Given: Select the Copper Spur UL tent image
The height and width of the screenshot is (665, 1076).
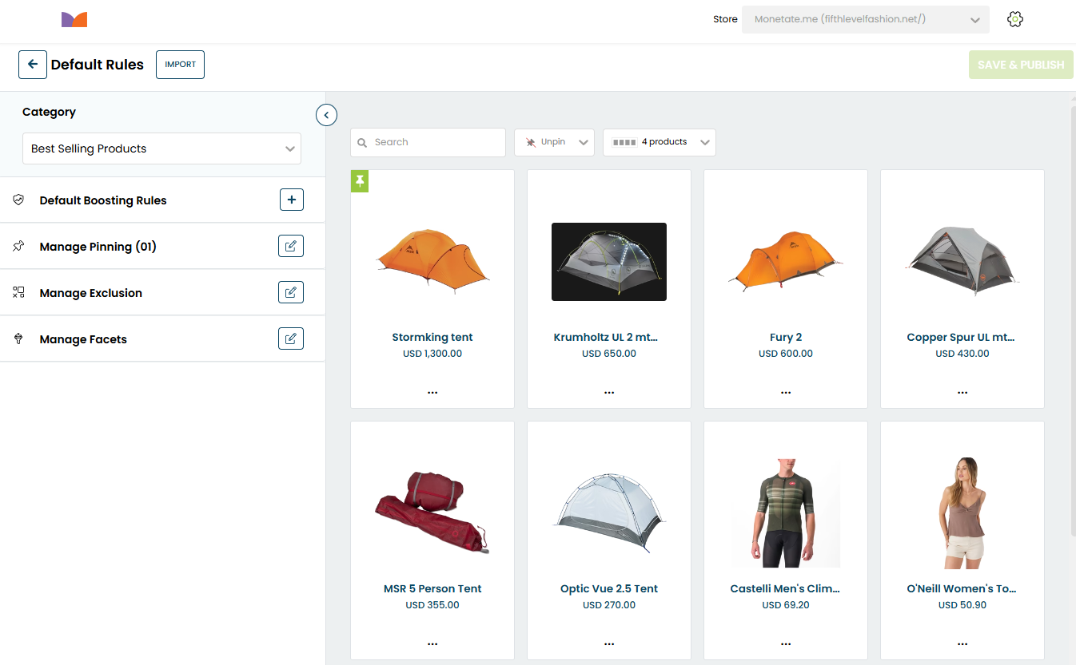Looking at the screenshot, I should pyautogui.click(x=962, y=260).
